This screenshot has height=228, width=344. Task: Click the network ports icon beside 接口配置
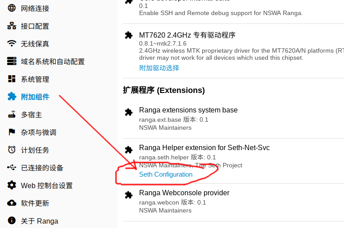pyautogui.click(x=12, y=26)
